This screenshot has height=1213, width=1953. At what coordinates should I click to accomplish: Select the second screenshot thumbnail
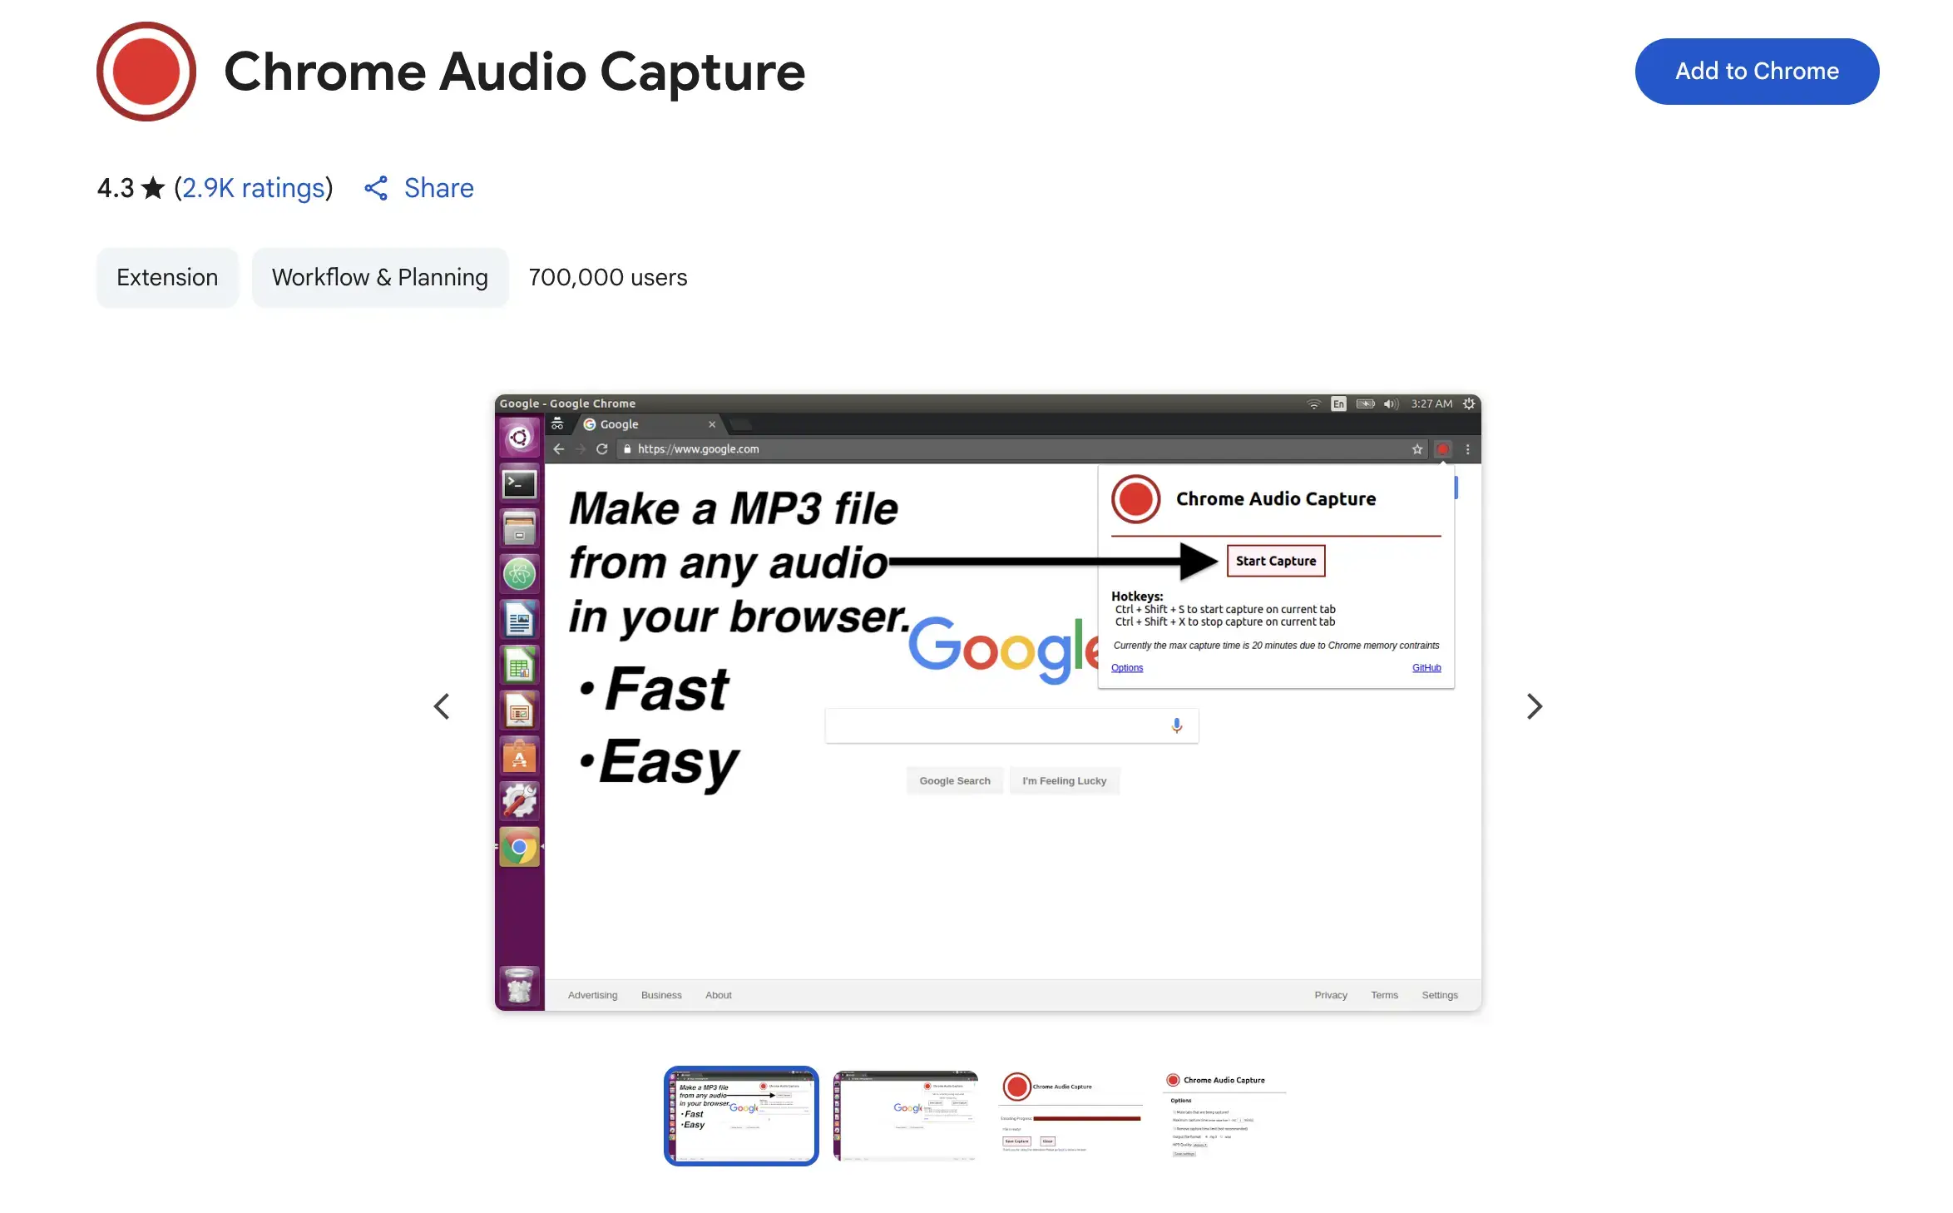tap(906, 1116)
